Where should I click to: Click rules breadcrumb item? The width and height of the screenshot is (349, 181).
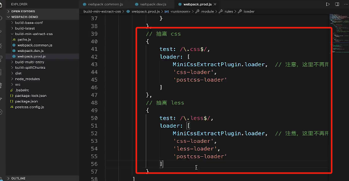click(x=229, y=11)
